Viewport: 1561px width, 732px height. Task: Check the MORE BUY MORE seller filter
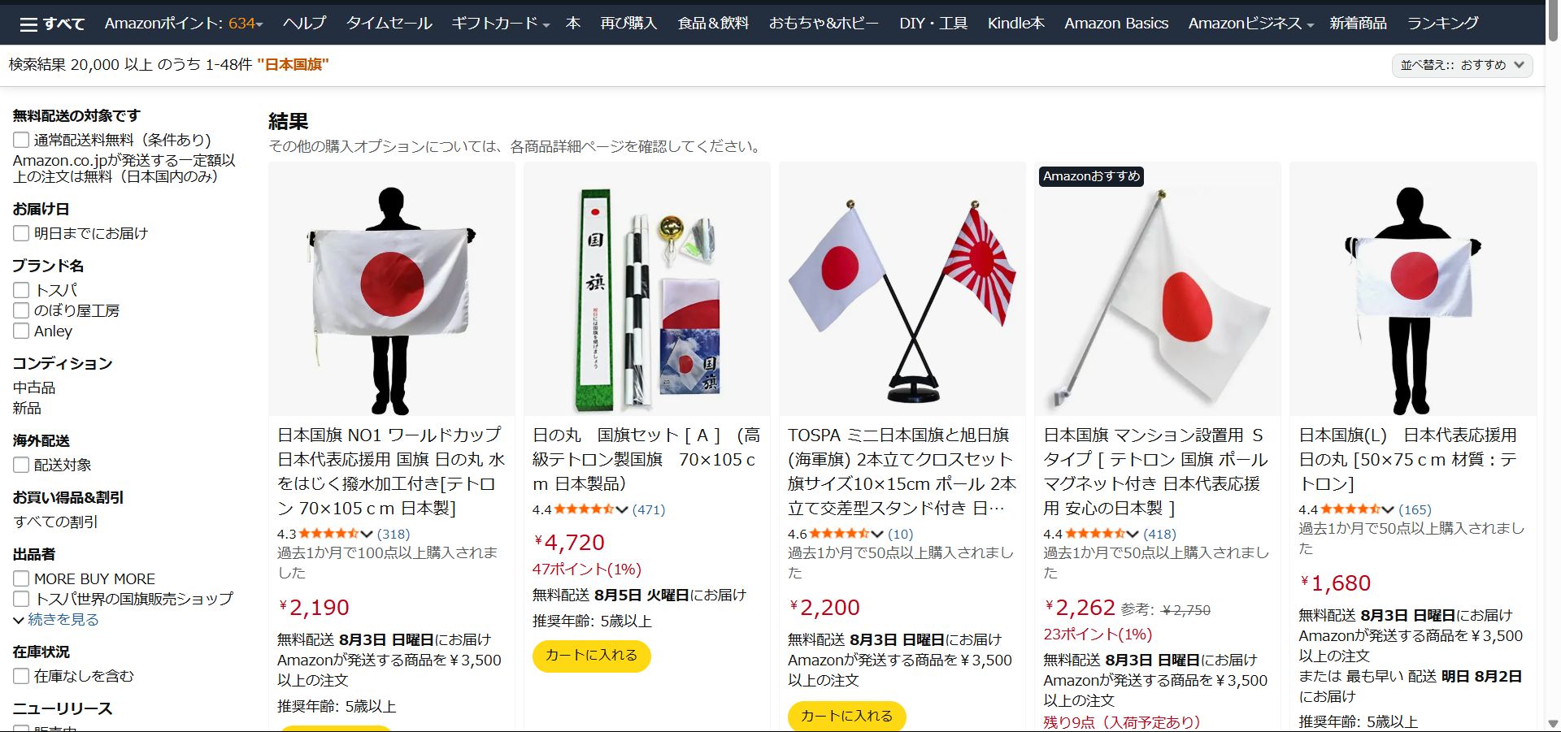[21, 578]
